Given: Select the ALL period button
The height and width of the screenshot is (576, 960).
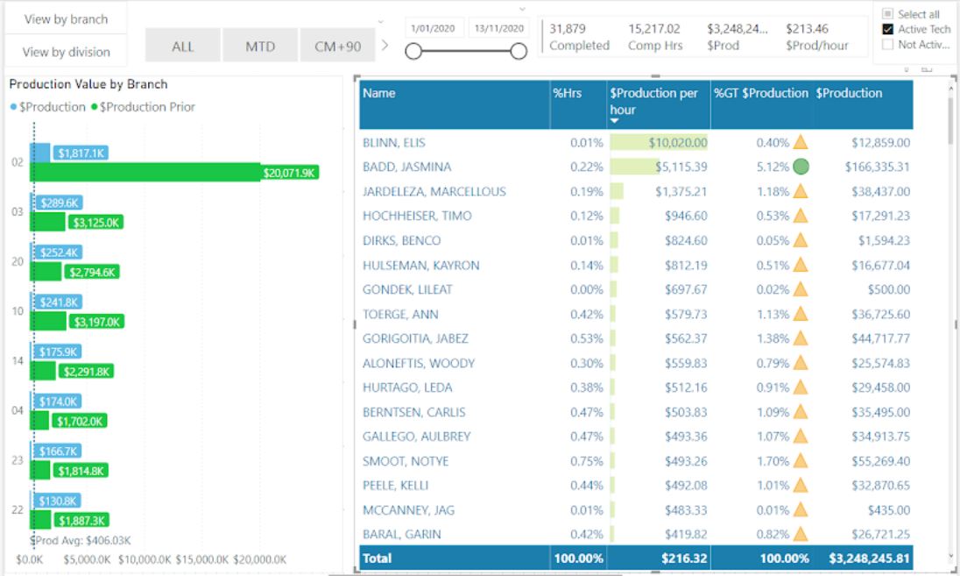Looking at the screenshot, I should (x=182, y=45).
